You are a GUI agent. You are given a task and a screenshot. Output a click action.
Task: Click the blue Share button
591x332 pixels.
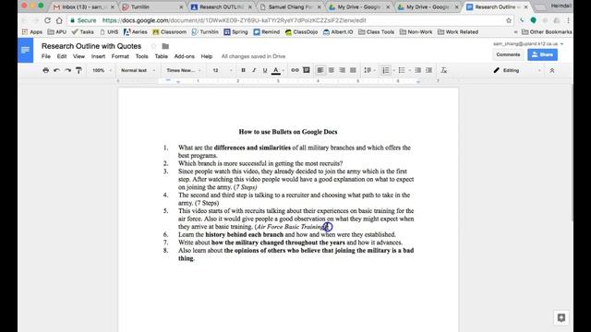pyautogui.click(x=542, y=54)
